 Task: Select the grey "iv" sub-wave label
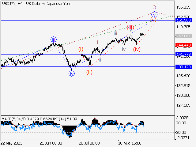(x=124, y=50)
